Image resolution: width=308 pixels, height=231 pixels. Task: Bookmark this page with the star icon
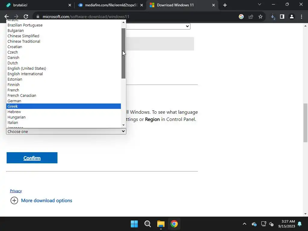[x=260, y=17]
